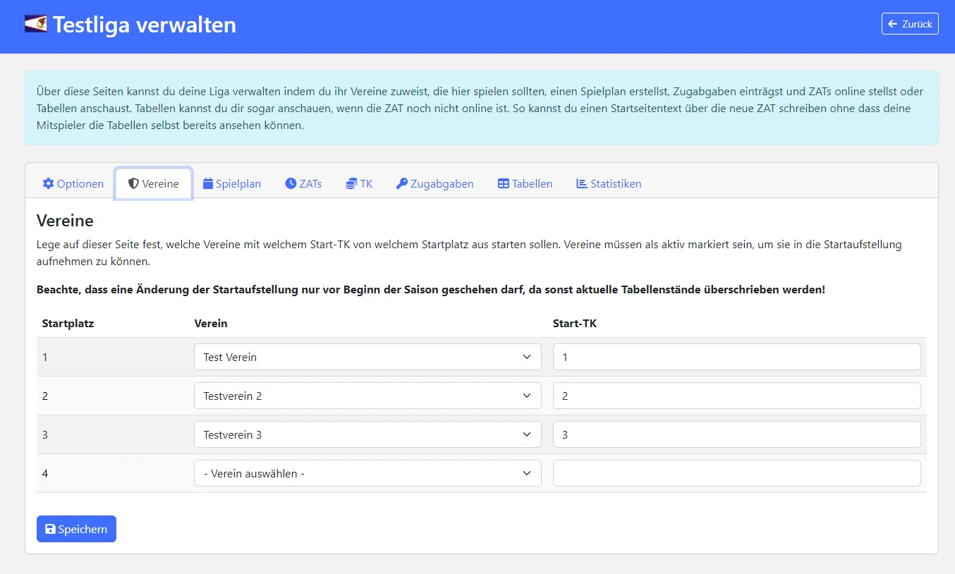Click the shield icon on Vereine tab
Screen dimensions: 955x574
(133, 183)
